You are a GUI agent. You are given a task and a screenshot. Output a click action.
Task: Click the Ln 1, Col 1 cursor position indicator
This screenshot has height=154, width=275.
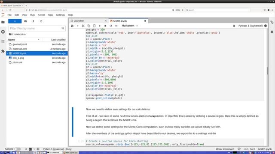(x=249, y=149)
